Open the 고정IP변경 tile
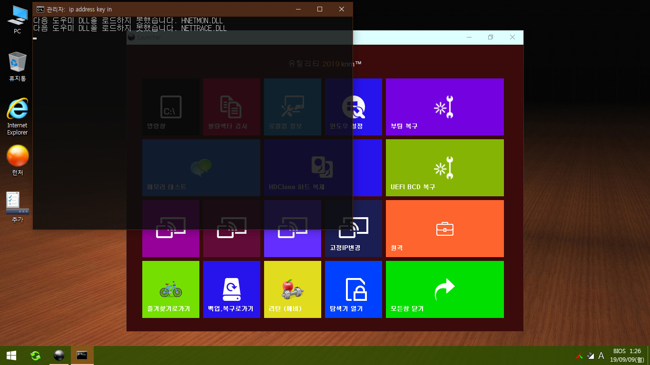Image resolution: width=650 pixels, height=365 pixels. coord(354,229)
